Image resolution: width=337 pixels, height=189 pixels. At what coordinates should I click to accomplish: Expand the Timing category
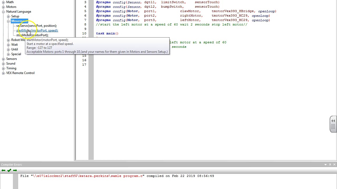tap(3, 68)
